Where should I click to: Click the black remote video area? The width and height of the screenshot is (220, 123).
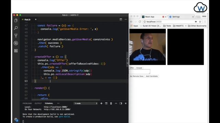[186, 47]
